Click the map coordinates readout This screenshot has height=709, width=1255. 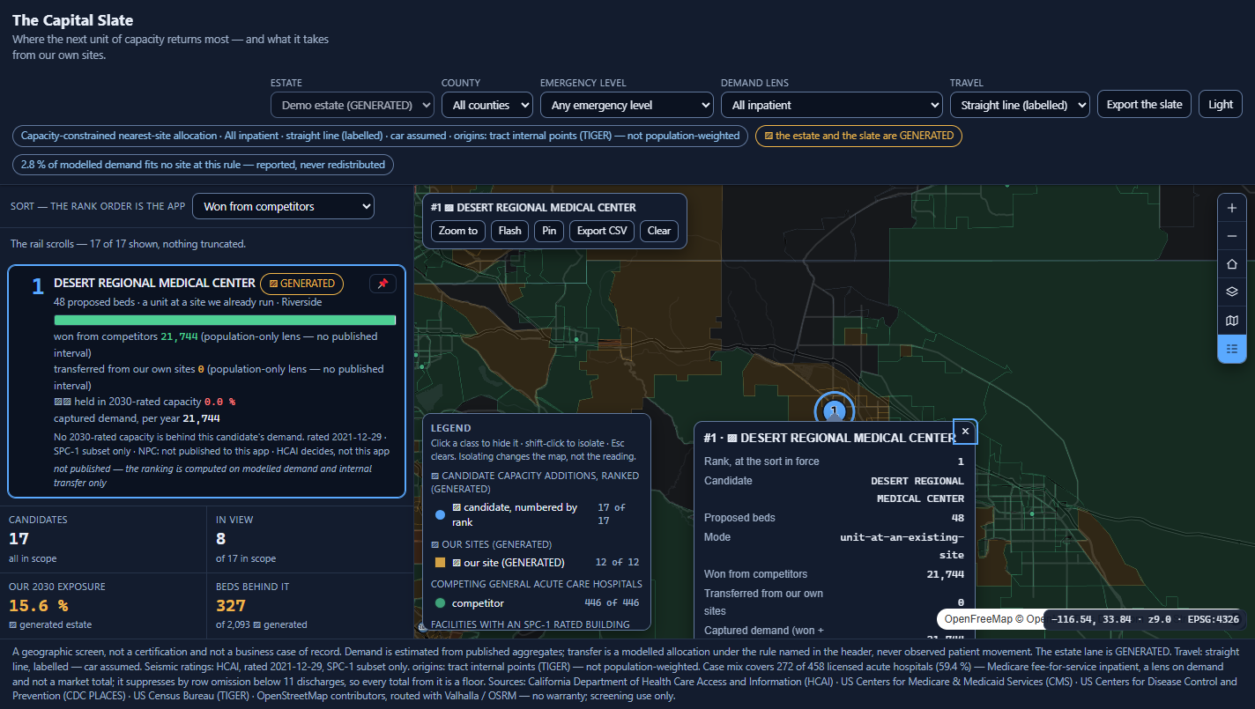1145,619
